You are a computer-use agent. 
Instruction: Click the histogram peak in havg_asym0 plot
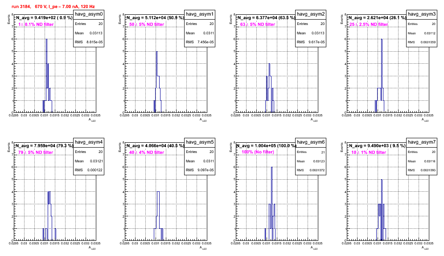tap(46, 39)
